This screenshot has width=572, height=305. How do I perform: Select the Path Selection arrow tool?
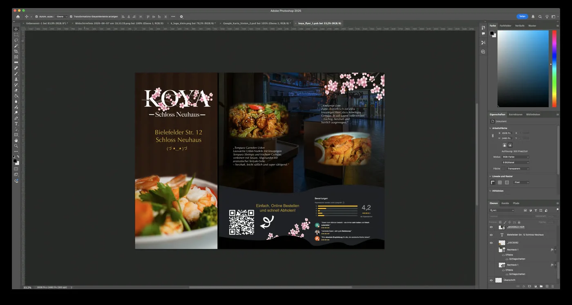tap(16, 129)
